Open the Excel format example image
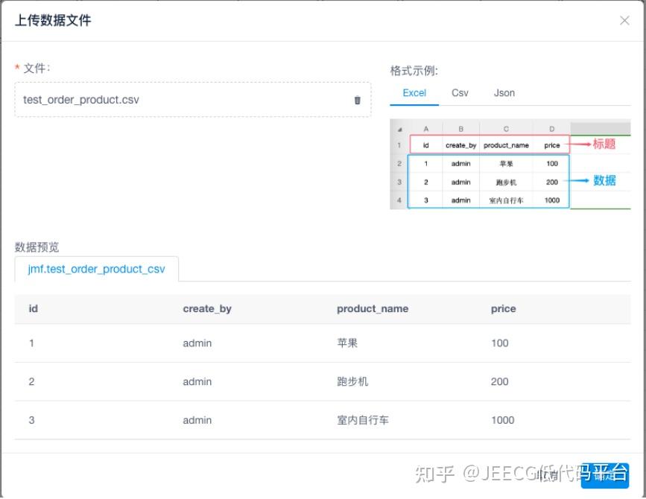Image resolution: width=646 pixels, height=499 pixels. 510,165
